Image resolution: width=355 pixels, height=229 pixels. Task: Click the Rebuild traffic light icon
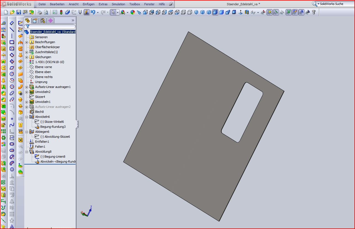61,12
